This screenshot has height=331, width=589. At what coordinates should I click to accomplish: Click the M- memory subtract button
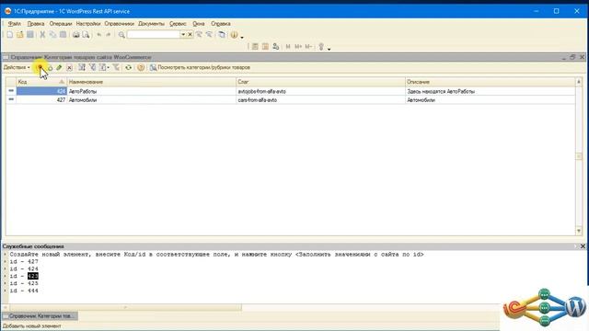tap(309, 47)
